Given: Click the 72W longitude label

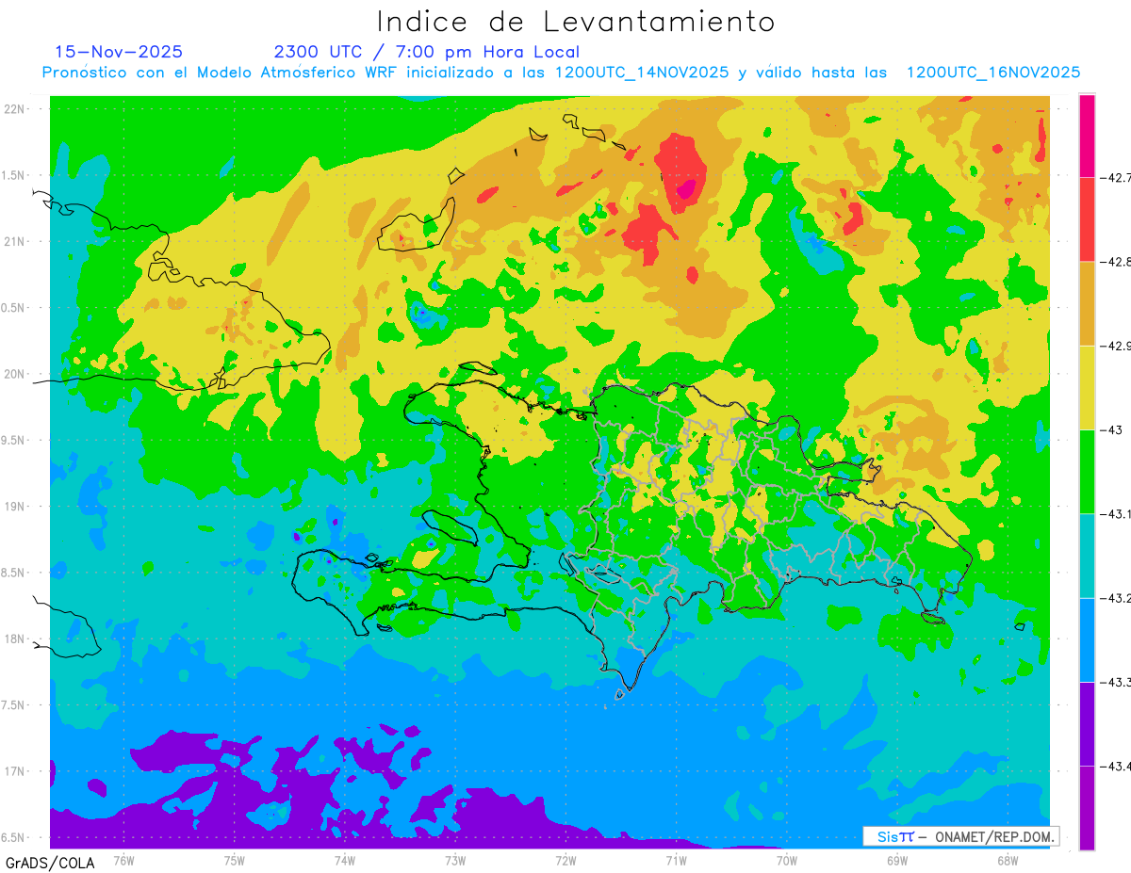Looking at the screenshot, I should coord(565,860).
